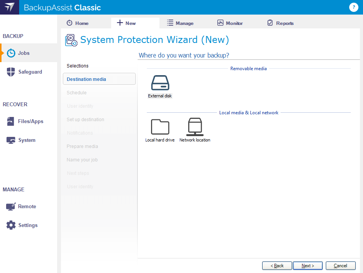The height and width of the screenshot is (273, 363).
Task: Go to the Selections wizard step
Action: 77,66
